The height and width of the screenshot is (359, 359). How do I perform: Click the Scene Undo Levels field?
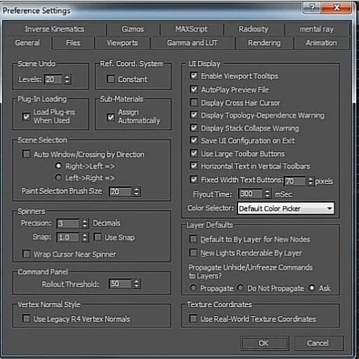[x=53, y=79]
